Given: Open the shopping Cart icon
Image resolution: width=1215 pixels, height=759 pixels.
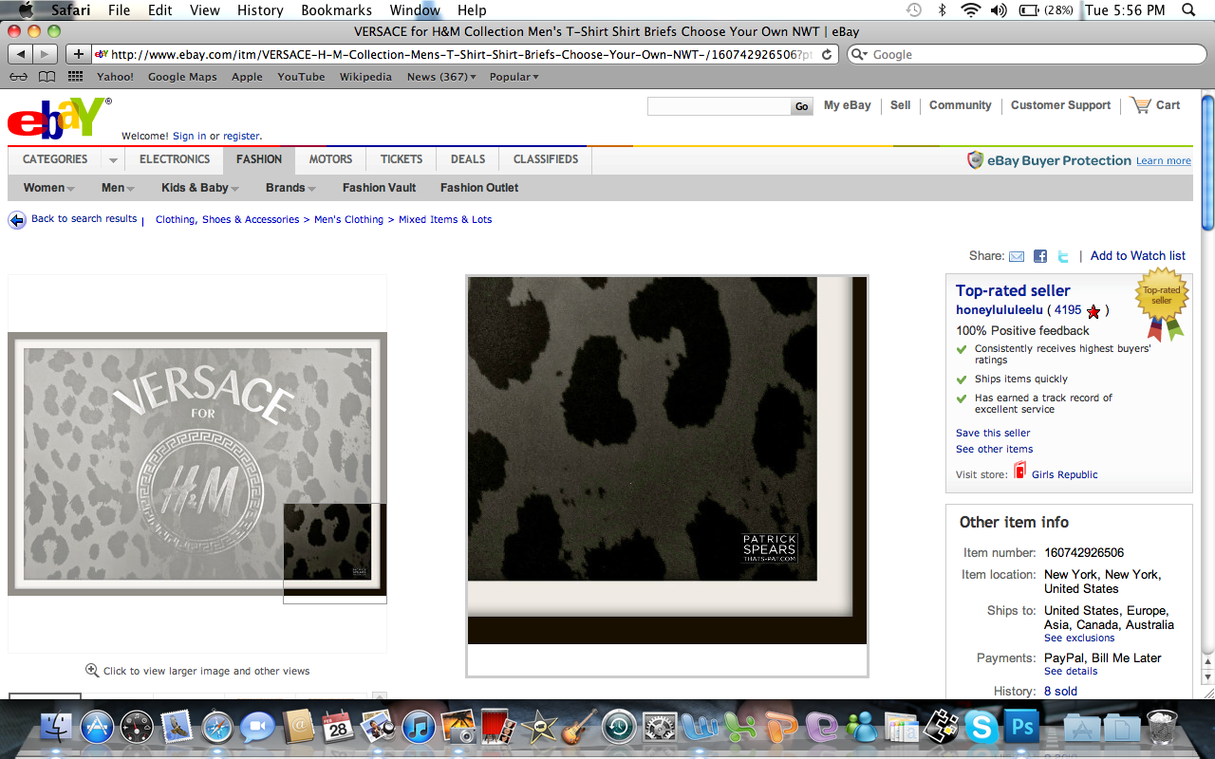Looking at the screenshot, I should pos(1140,105).
